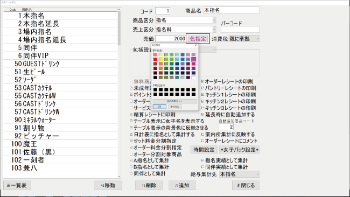The width and height of the screenshot is (350, 197).
Task: Click the product list scroll-up arrow
Action: click(x=119, y=9)
